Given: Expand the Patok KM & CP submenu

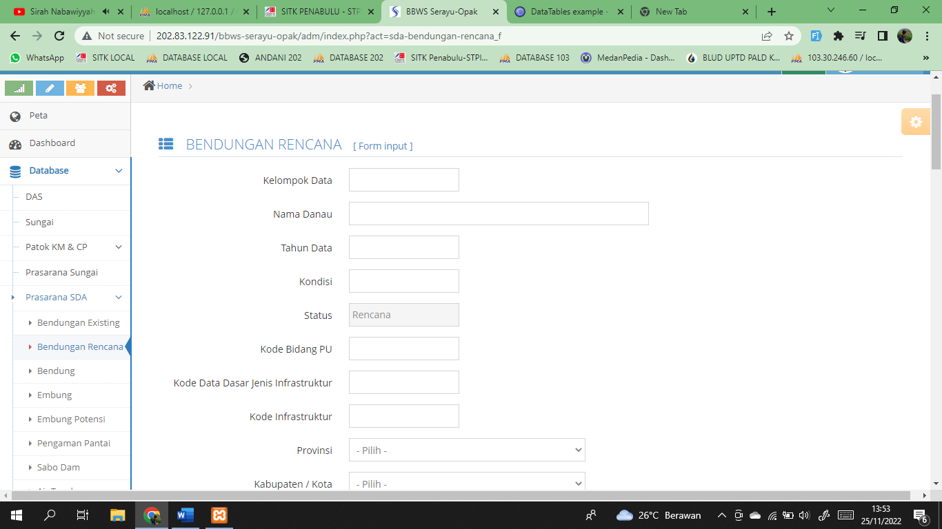Looking at the screenshot, I should tap(119, 247).
